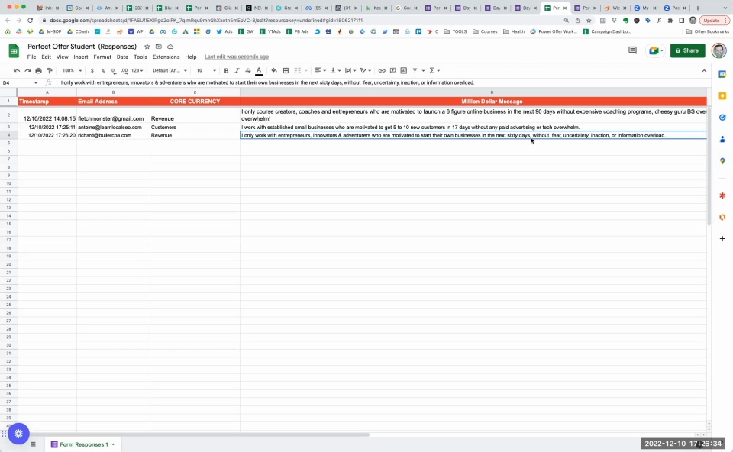
Task: Switch to the Form Responses 1 sheet tab
Action: pyautogui.click(x=83, y=444)
